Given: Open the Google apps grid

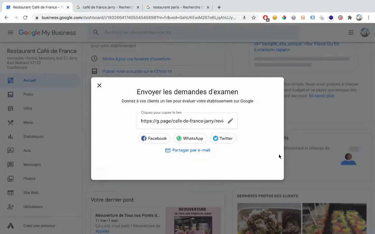Looking at the screenshot, I should click(x=351, y=32).
